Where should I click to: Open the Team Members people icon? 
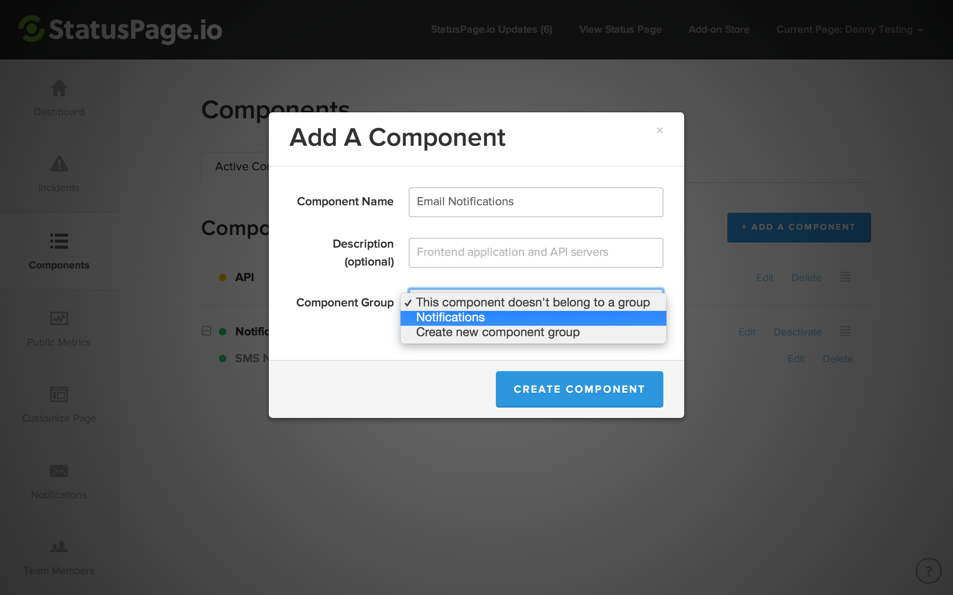pos(59,547)
